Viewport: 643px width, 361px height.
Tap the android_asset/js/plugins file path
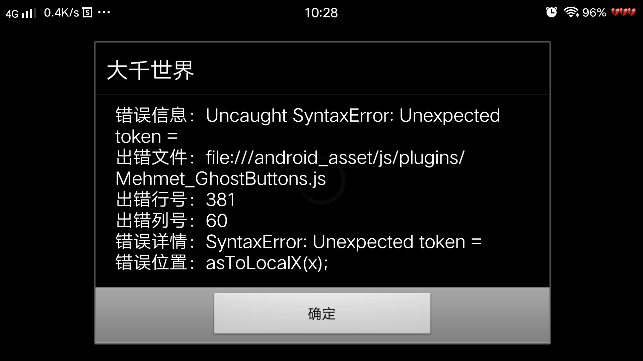pos(335,157)
